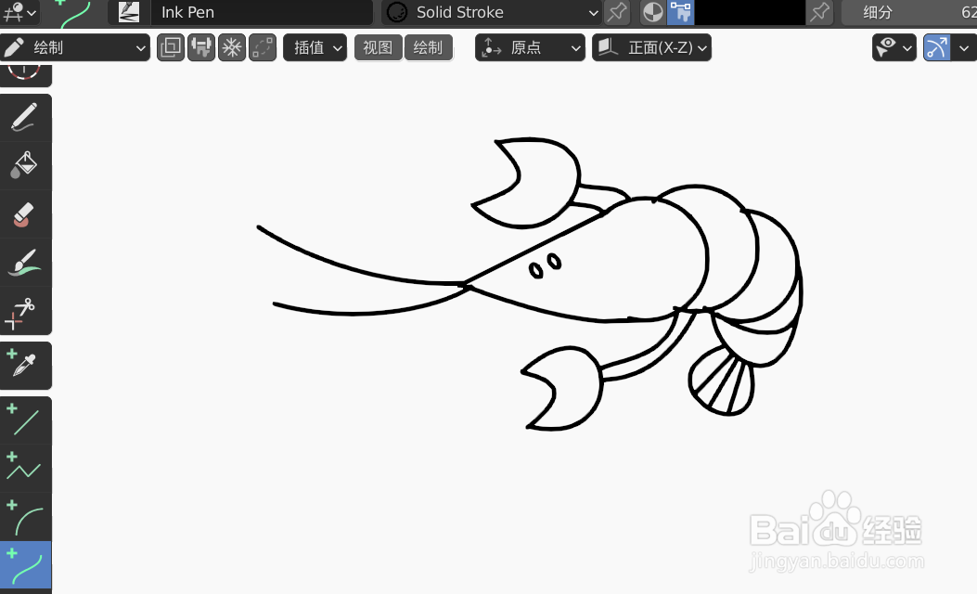This screenshot has width=977, height=594.
Task: Select the Draw pencil tool in the left toolbar
Action: tap(26, 118)
